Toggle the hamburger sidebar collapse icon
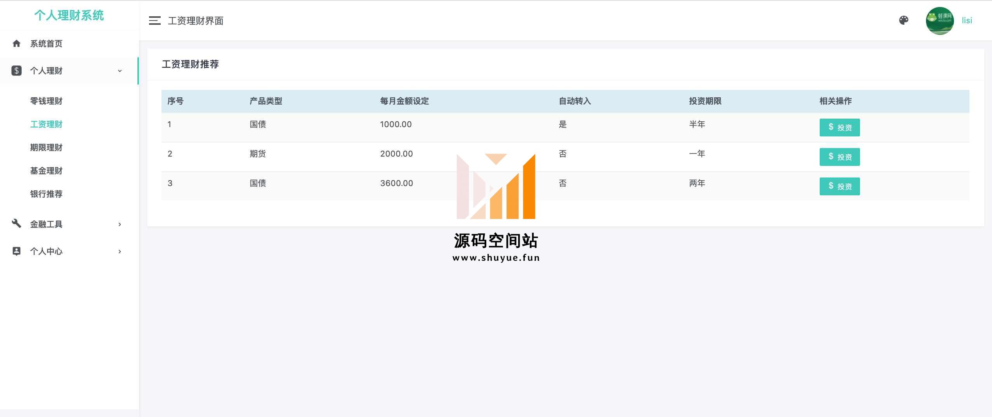Viewport: 992px width, 417px height. coord(154,21)
